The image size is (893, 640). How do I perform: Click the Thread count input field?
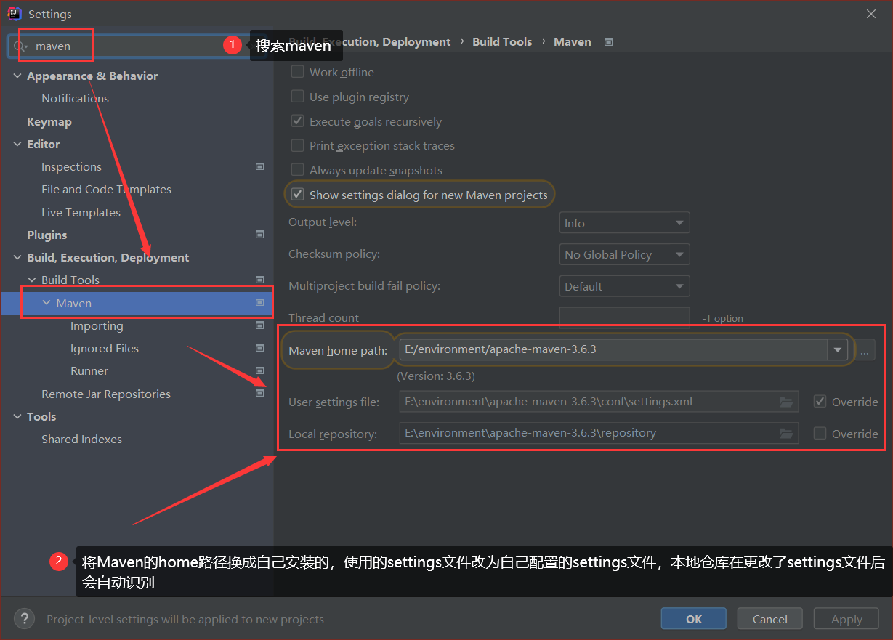tap(623, 317)
